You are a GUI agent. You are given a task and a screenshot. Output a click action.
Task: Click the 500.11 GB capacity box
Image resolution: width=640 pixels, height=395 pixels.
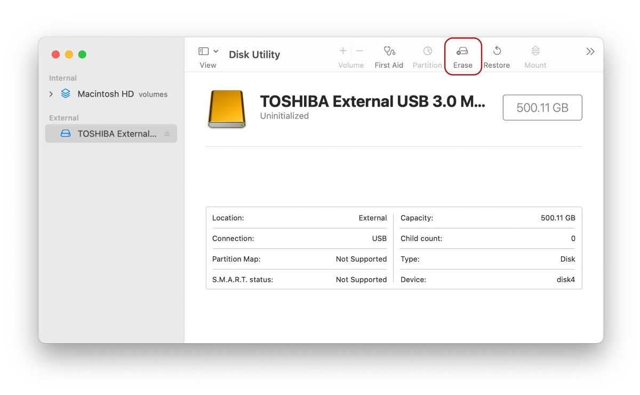[x=542, y=108]
